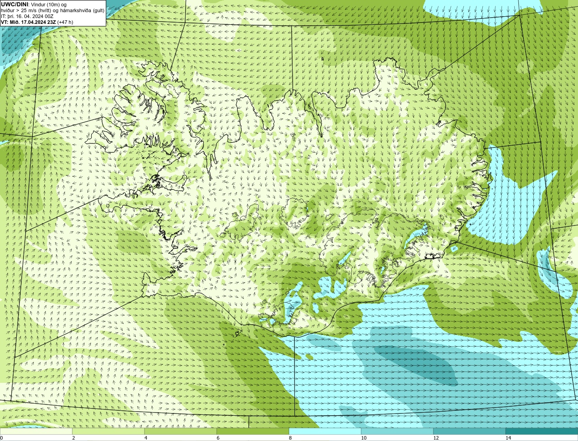Select the dark teal swatch above 14 m/s
Image resolution: width=578 pixels, height=441 pixels.
[542, 431]
